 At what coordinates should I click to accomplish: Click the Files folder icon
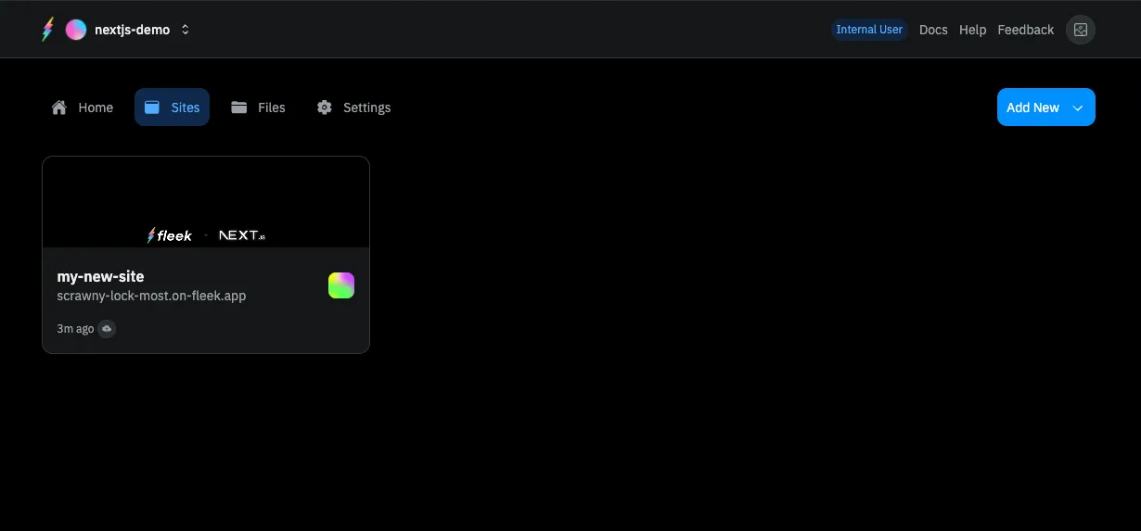pyautogui.click(x=239, y=107)
